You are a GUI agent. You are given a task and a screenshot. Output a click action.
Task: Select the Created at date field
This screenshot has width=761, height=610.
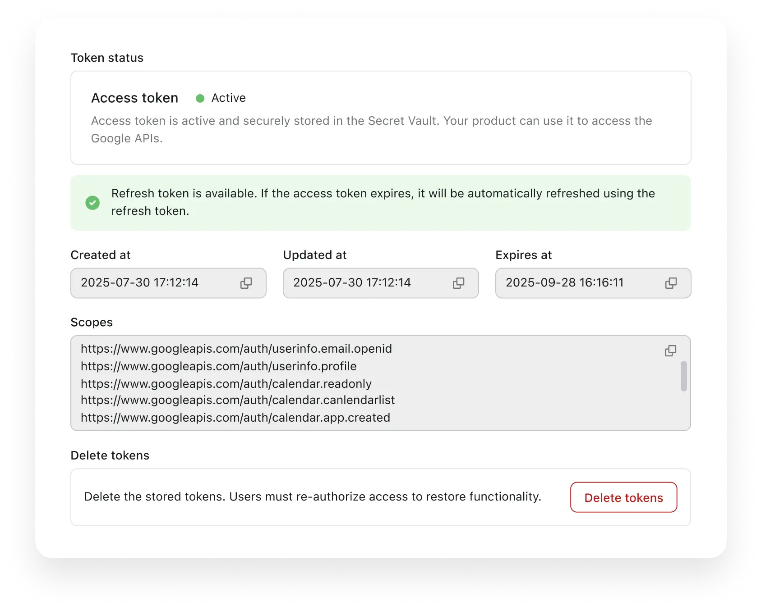click(168, 283)
